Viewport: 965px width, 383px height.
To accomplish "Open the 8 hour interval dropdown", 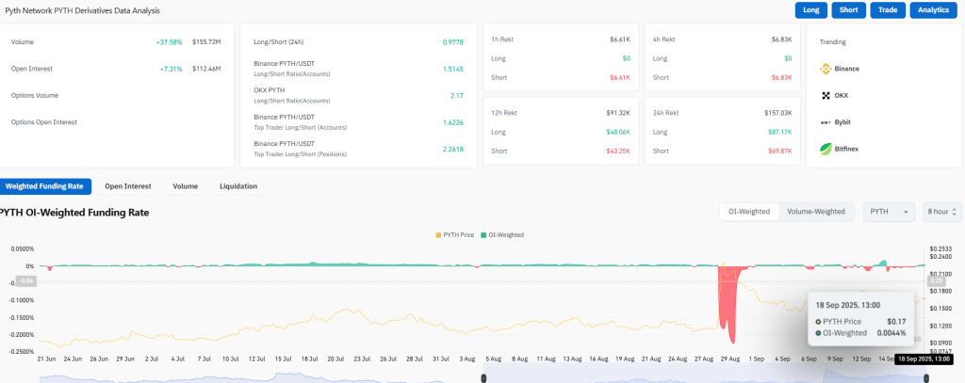I will pyautogui.click(x=943, y=212).
